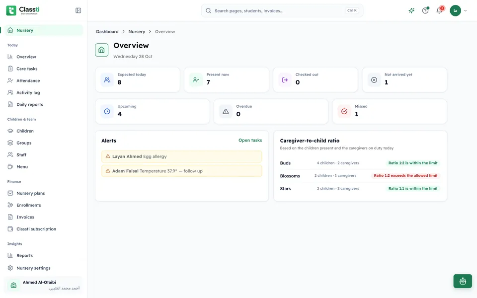This screenshot has width=477, height=298.
Task: Open the Activity log page
Action: click(44, 92)
